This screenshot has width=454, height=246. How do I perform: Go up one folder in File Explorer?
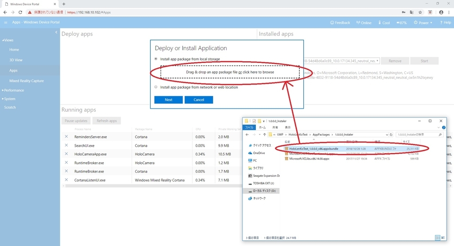tap(264, 135)
